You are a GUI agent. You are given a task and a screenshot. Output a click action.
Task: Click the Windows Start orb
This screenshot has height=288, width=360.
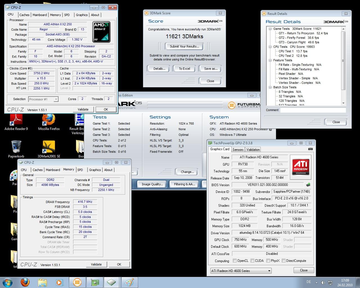[8, 282]
